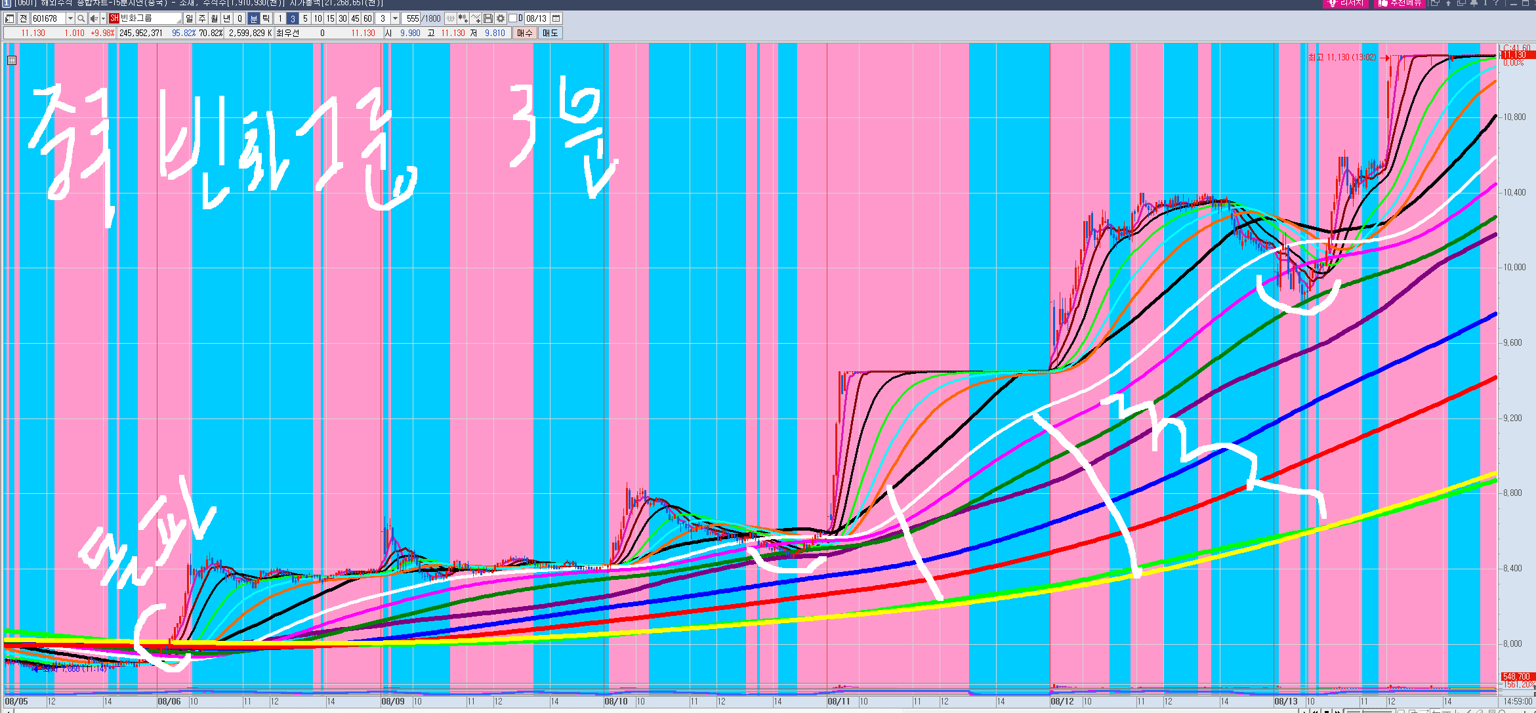Open the stock code history dropdown

(70, 18)
